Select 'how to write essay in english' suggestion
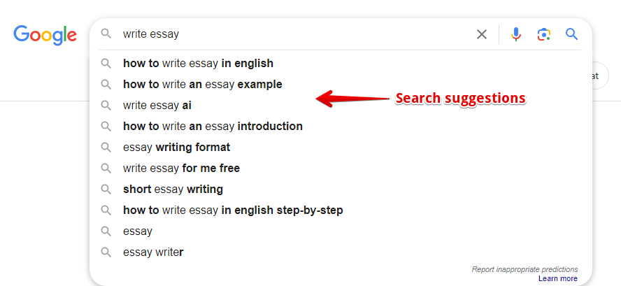Viewport: 621px width, 286px height. (x=198, y=64)
